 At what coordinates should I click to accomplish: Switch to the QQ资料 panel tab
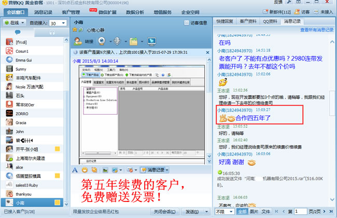[x=270, y=21]
